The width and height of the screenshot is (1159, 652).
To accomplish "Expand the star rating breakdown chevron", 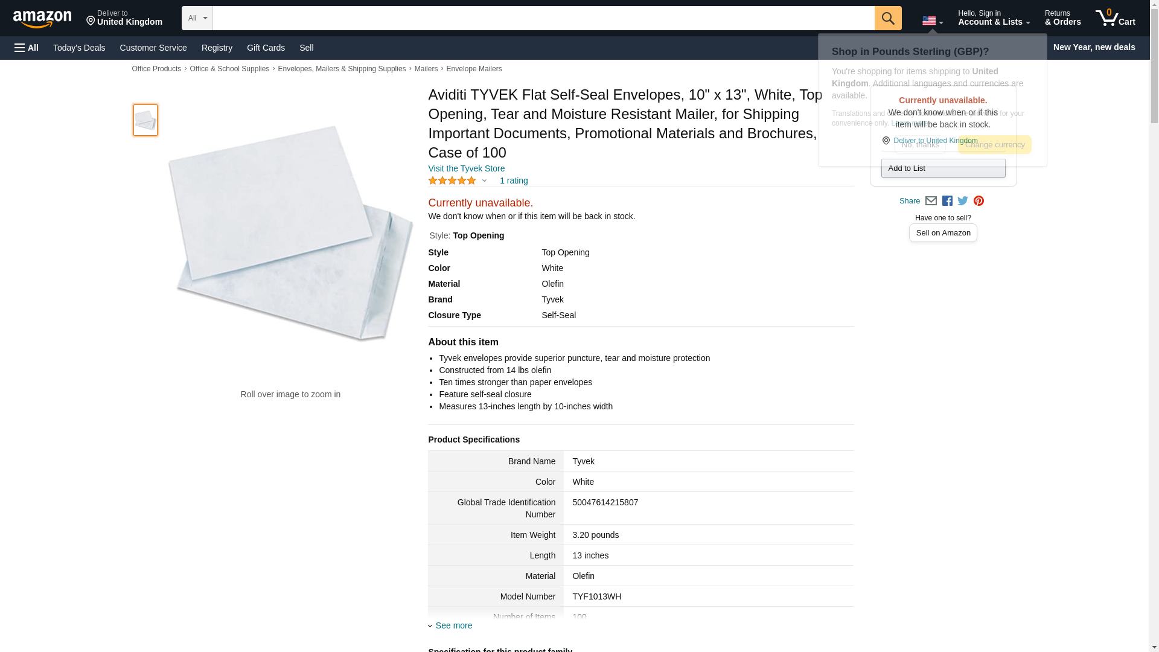I will [x=484, y=181].
